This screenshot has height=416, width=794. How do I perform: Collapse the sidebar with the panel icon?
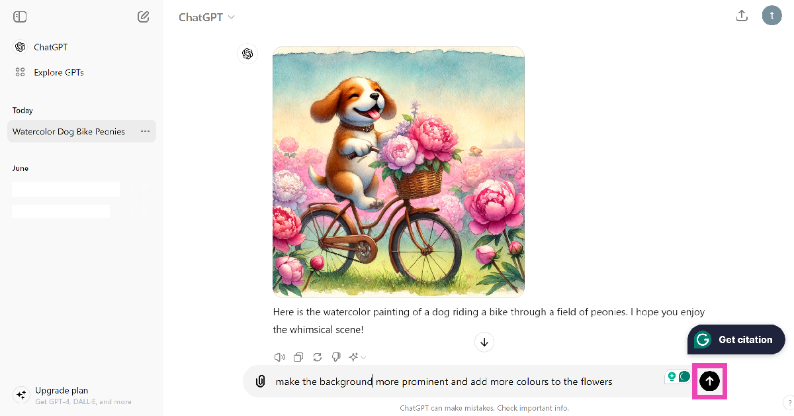point(20,17)
